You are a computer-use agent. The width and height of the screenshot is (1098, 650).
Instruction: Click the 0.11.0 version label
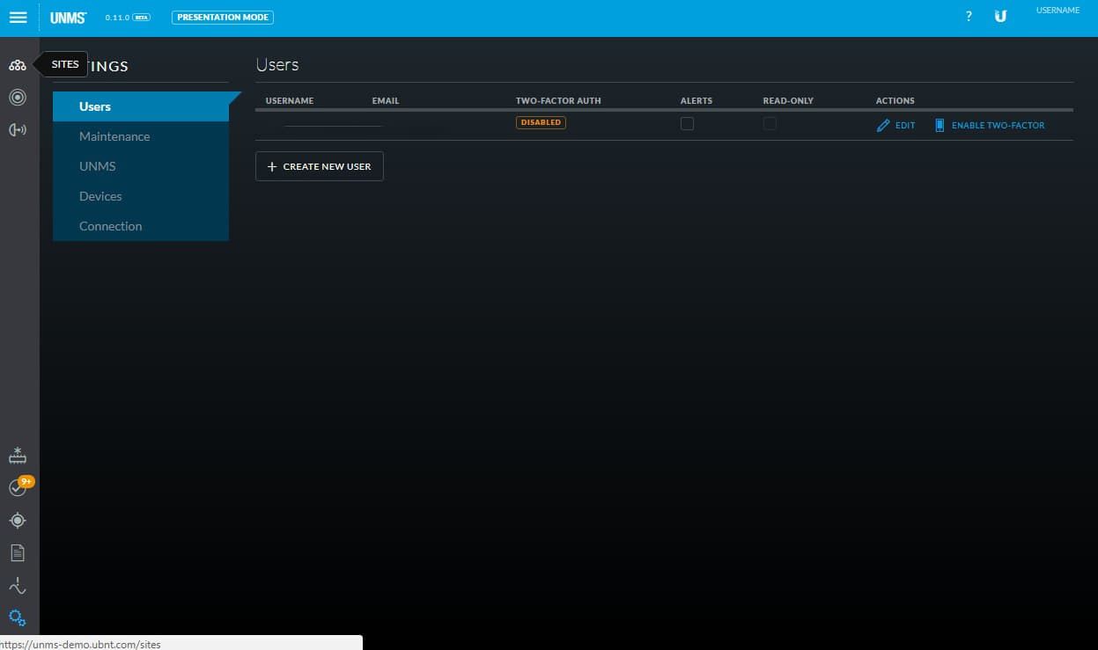point(117,18)
